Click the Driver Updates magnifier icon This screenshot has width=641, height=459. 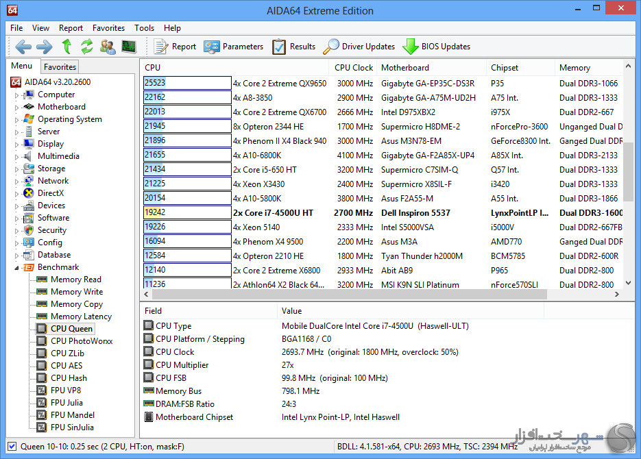point(331,47)
